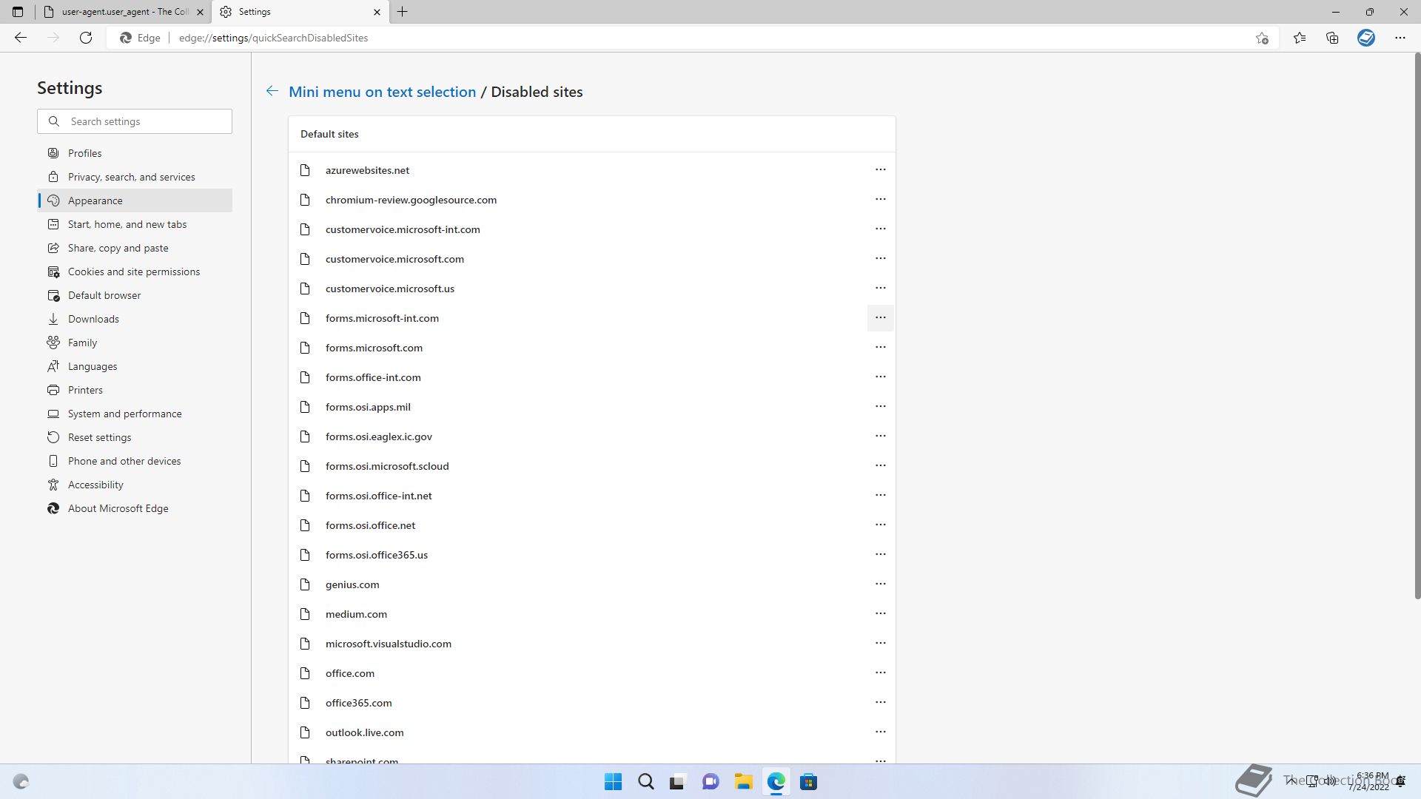Open the tab actions menu icon

(18, 12)
